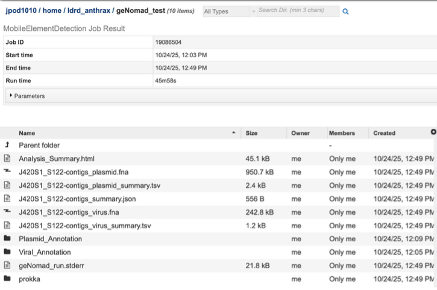Open the All Types filter dropdown

click(230, 11)
